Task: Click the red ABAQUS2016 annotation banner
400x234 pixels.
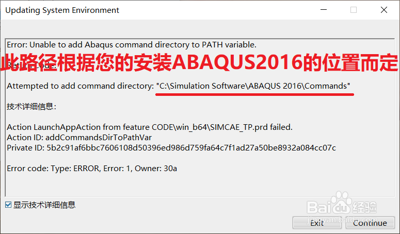Action: (x=200, y=63)
